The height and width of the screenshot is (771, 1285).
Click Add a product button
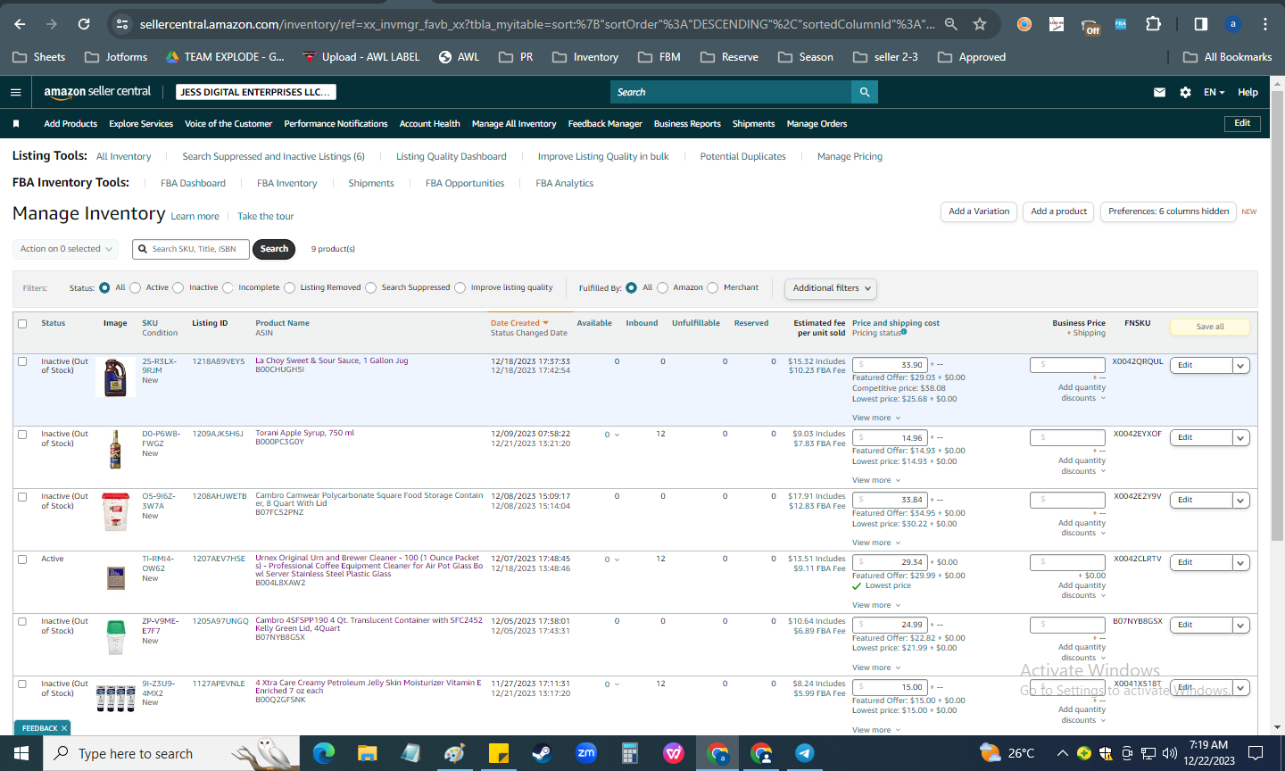pos(1058,211)
